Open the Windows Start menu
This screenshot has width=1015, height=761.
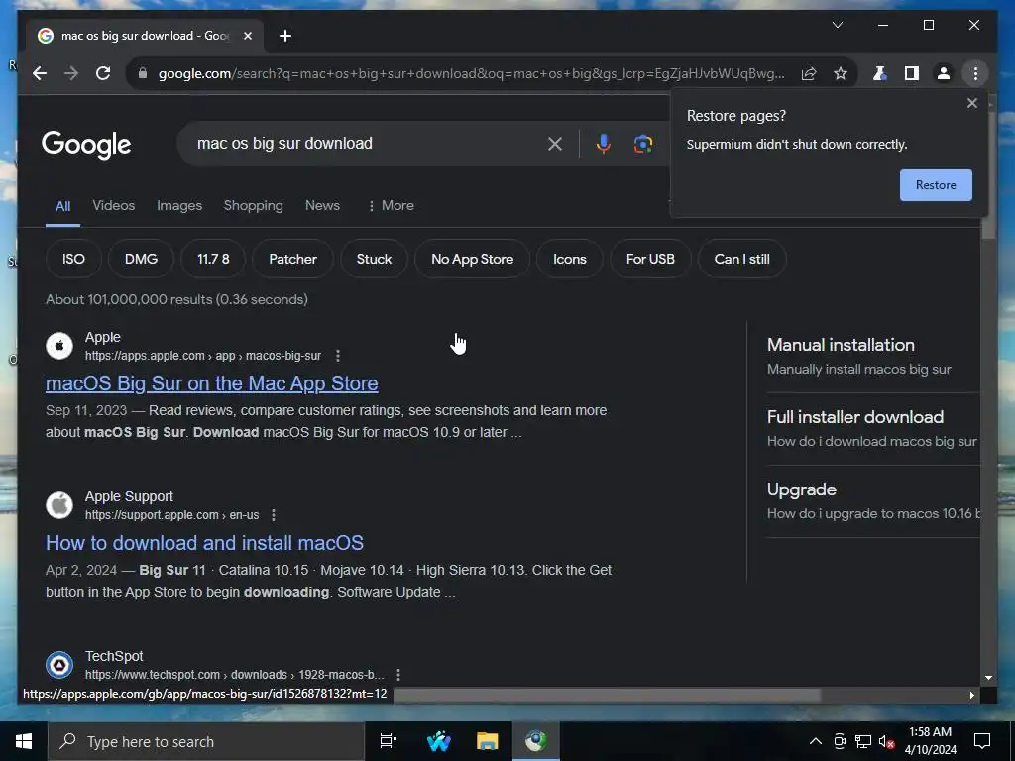click(24, 741)
